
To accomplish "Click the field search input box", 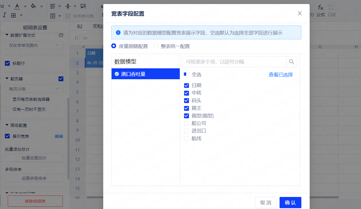I will [x=234, y=62].
